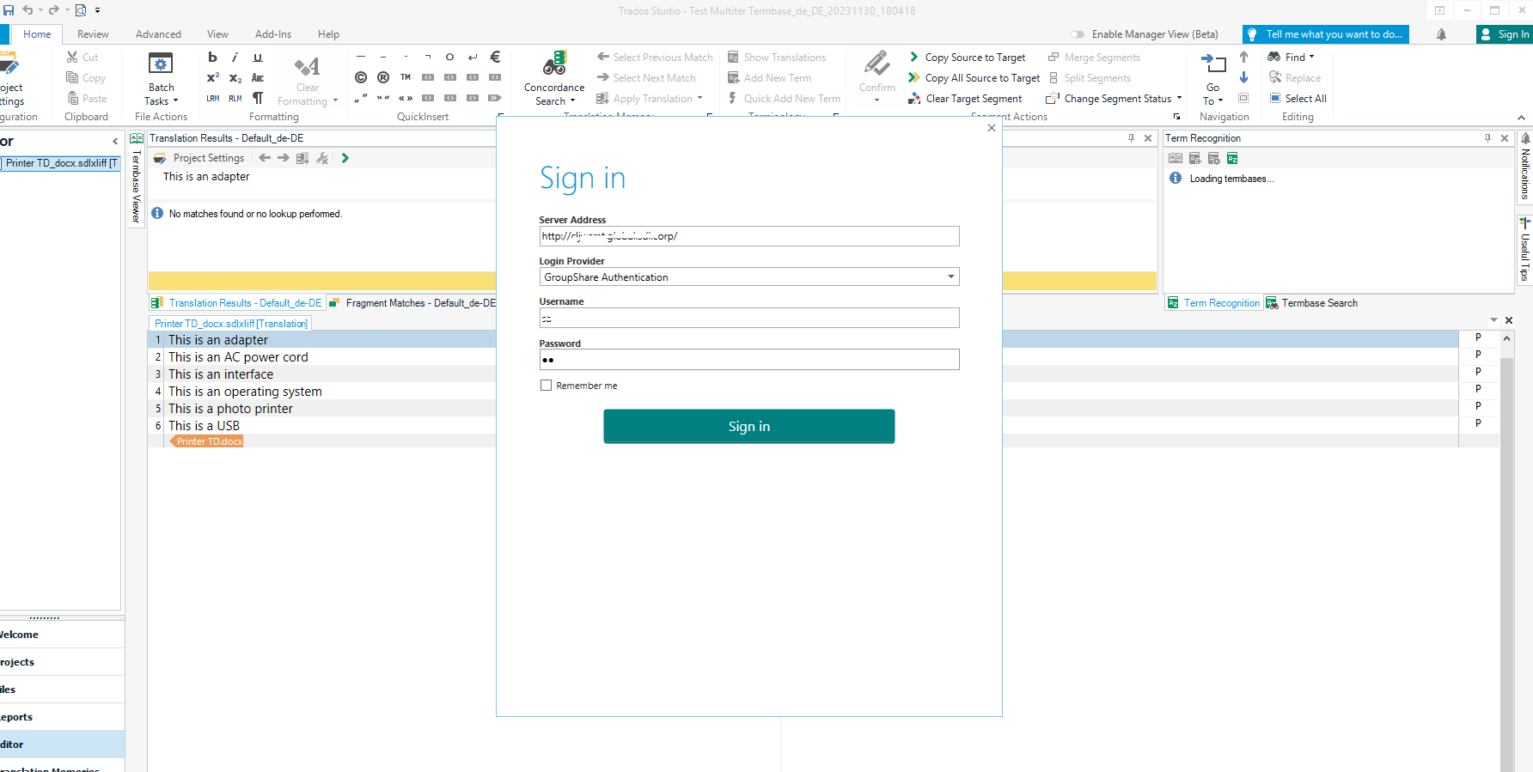Insert the Euro symbol

point(495,58)
